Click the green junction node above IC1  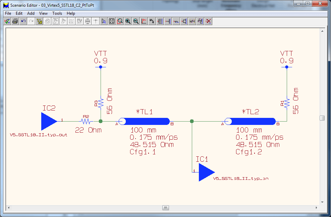pyautogui.click(x=192, y=121)
